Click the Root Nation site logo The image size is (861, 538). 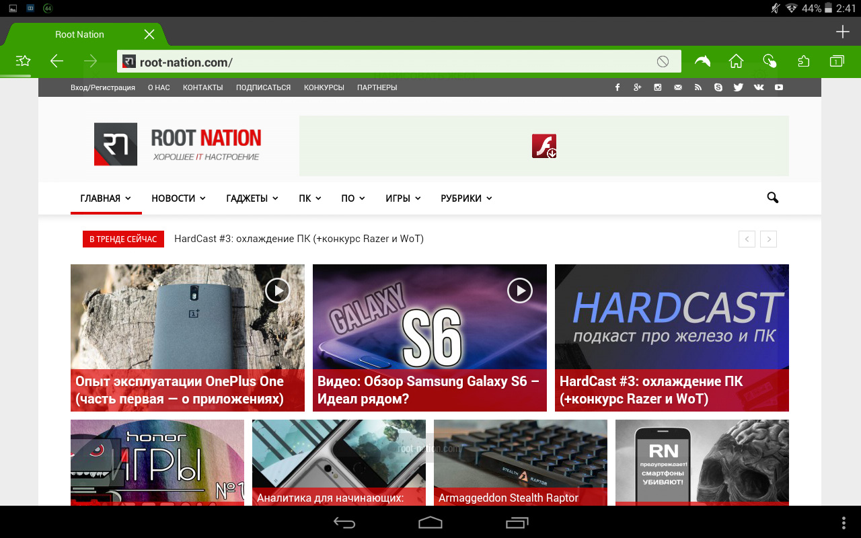(178, 144)
